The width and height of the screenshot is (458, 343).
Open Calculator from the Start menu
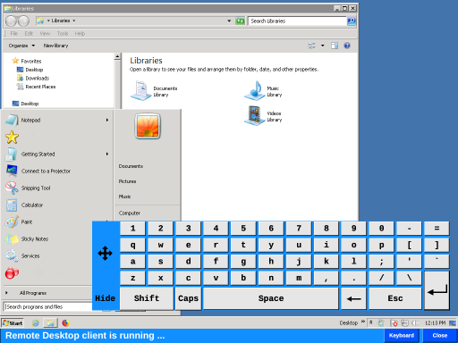[x=32, y=205]
